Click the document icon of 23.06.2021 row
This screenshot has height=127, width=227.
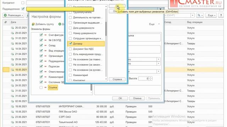pos(12,117)
